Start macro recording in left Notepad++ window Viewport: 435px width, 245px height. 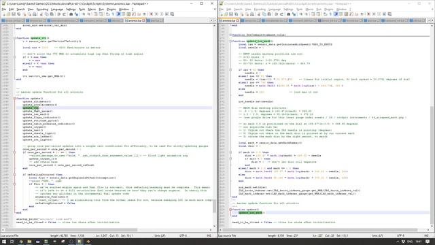[151, 14]
